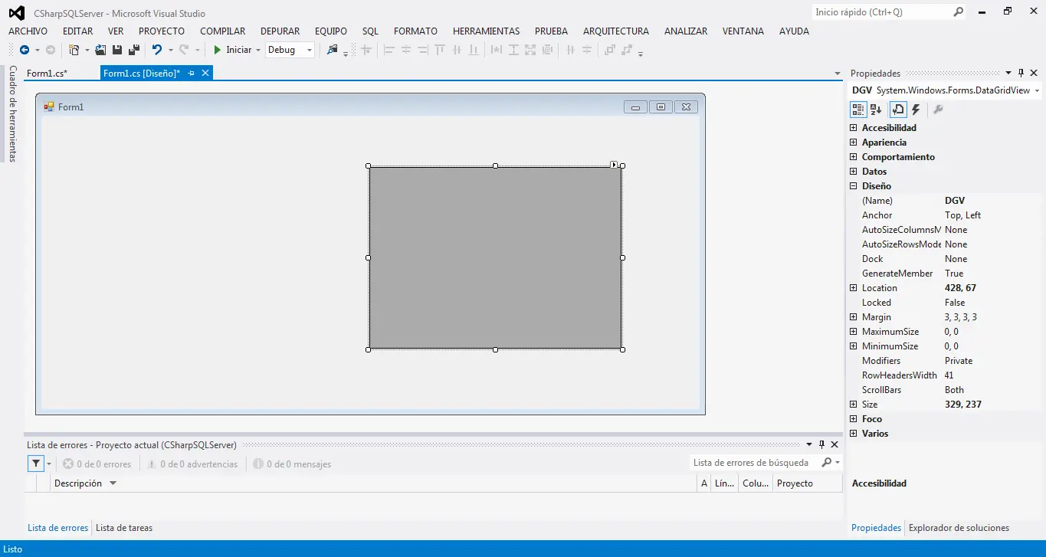Open the DEPURAR menu
The image size is (1046, 557).
tap(280, 31)
